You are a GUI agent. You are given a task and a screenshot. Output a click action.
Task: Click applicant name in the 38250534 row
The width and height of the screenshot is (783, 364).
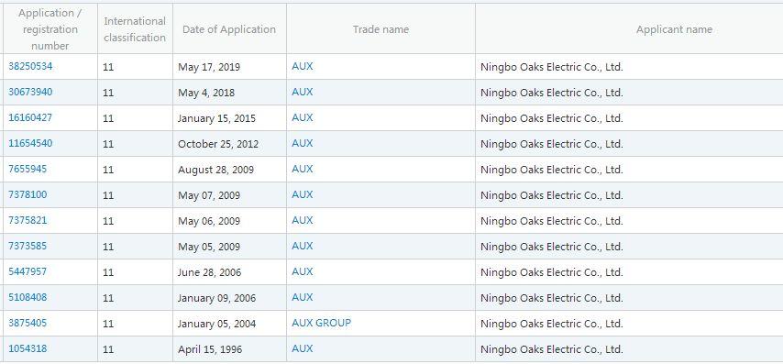(552, 67)
